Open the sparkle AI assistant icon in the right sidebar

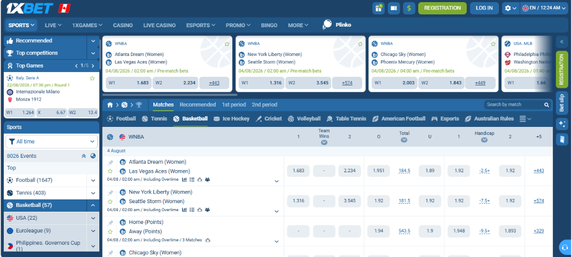tap(562, 124)
